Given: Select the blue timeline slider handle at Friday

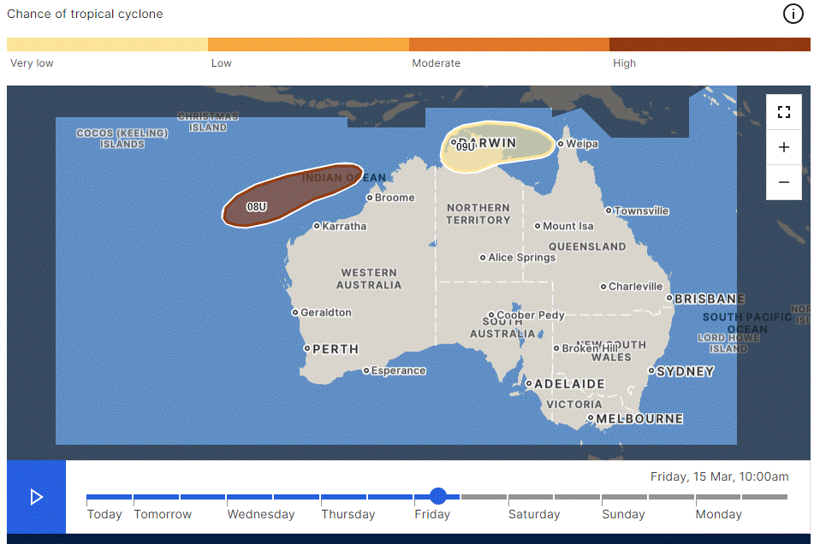Looking at the screenshot, I should tap(438, 496).
